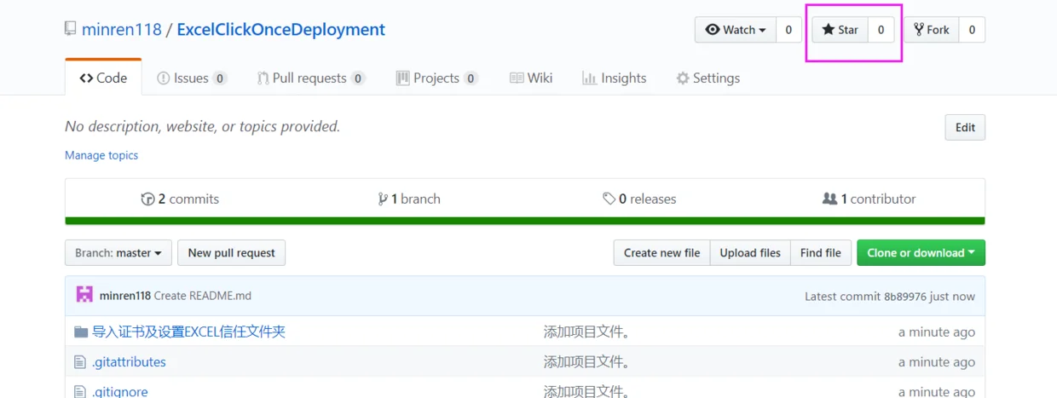Click the watchers count next to Watch
The height and width of the screenshot is (398, 1057).
click(788, 30)
